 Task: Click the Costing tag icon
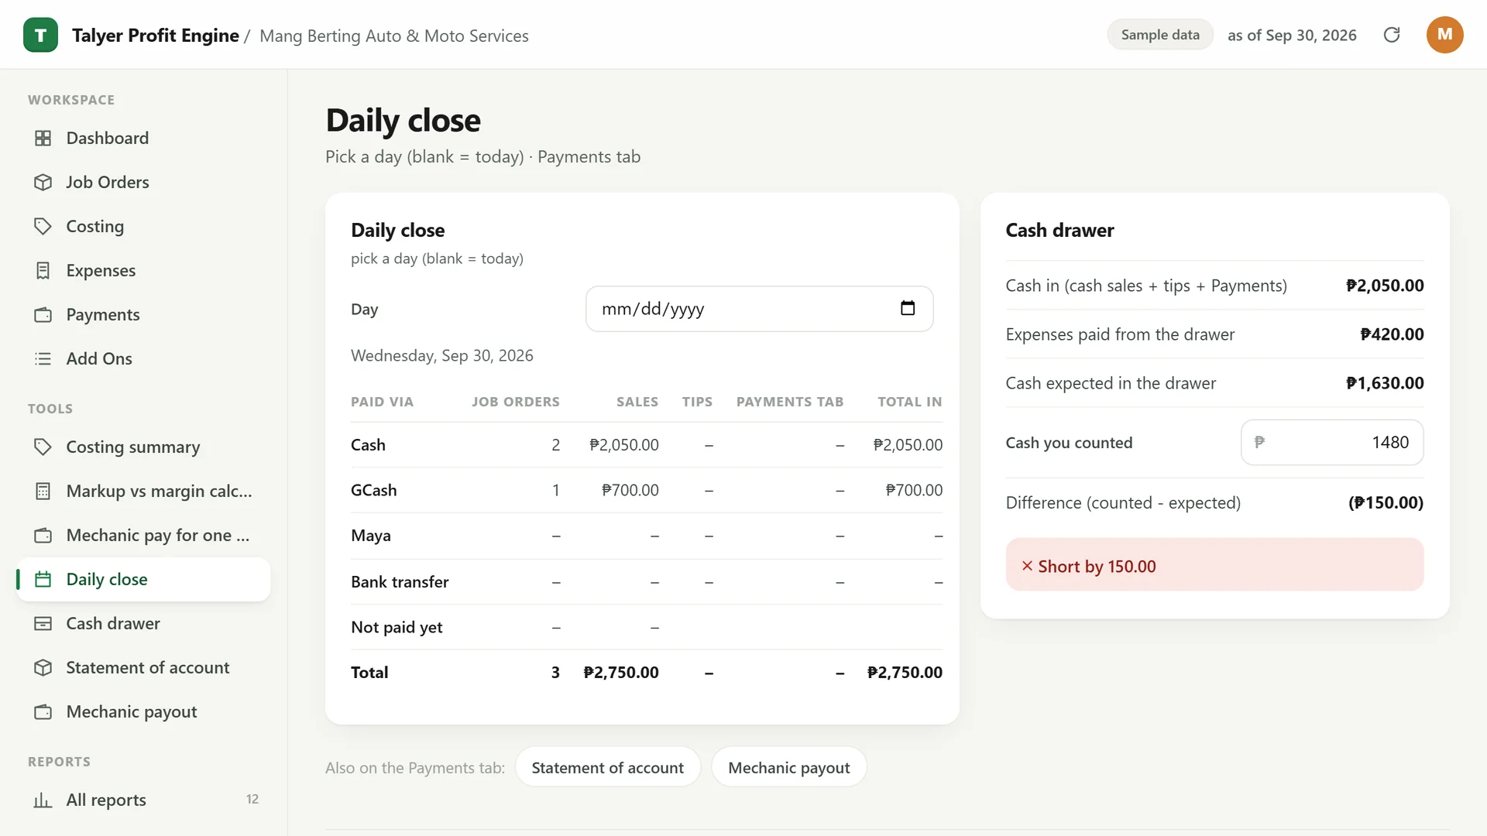point(43,226)
